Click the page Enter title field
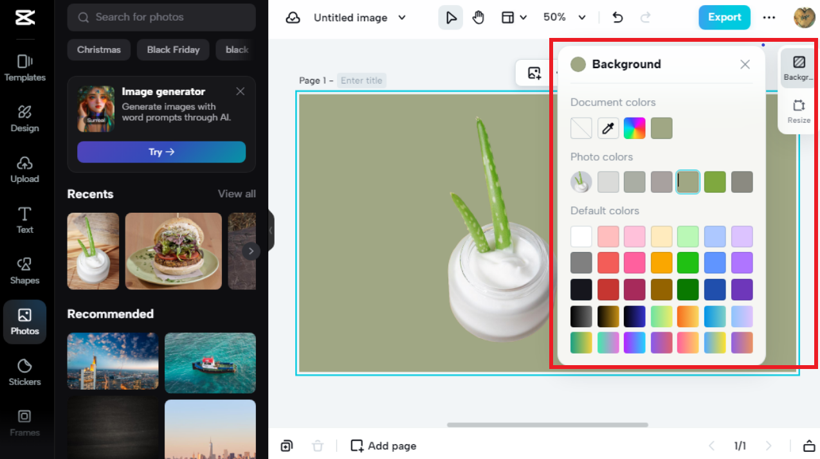Screen dimensions: 820x459 [361, 80]
